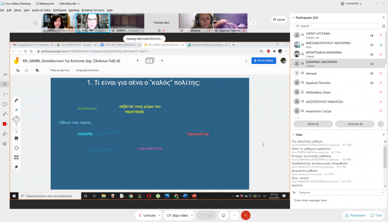Open the chat recipient 'Everyone' dropdown
This screenshot has width=388, height=222.
point(338,192)
